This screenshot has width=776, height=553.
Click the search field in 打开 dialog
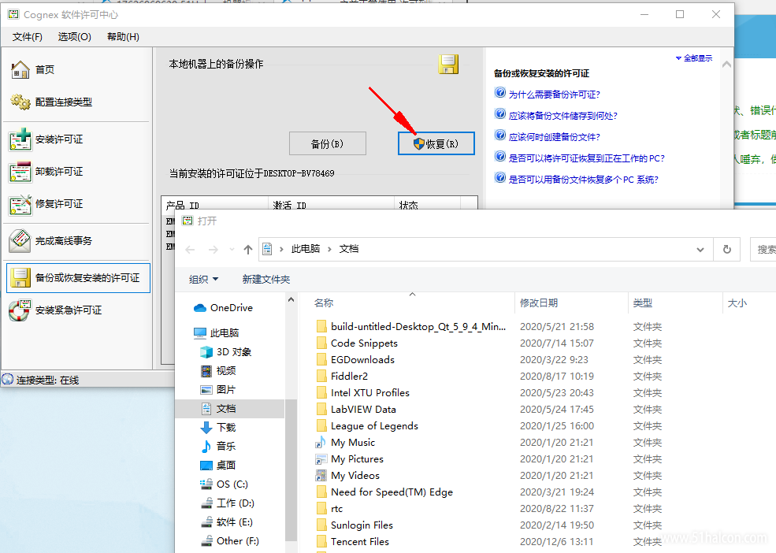[763, 250]
